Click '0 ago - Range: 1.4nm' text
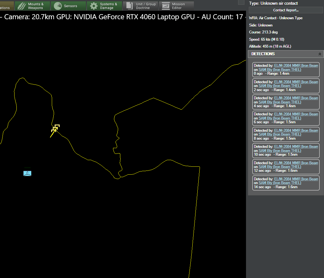The image size is (324, 278). (272, 74)
